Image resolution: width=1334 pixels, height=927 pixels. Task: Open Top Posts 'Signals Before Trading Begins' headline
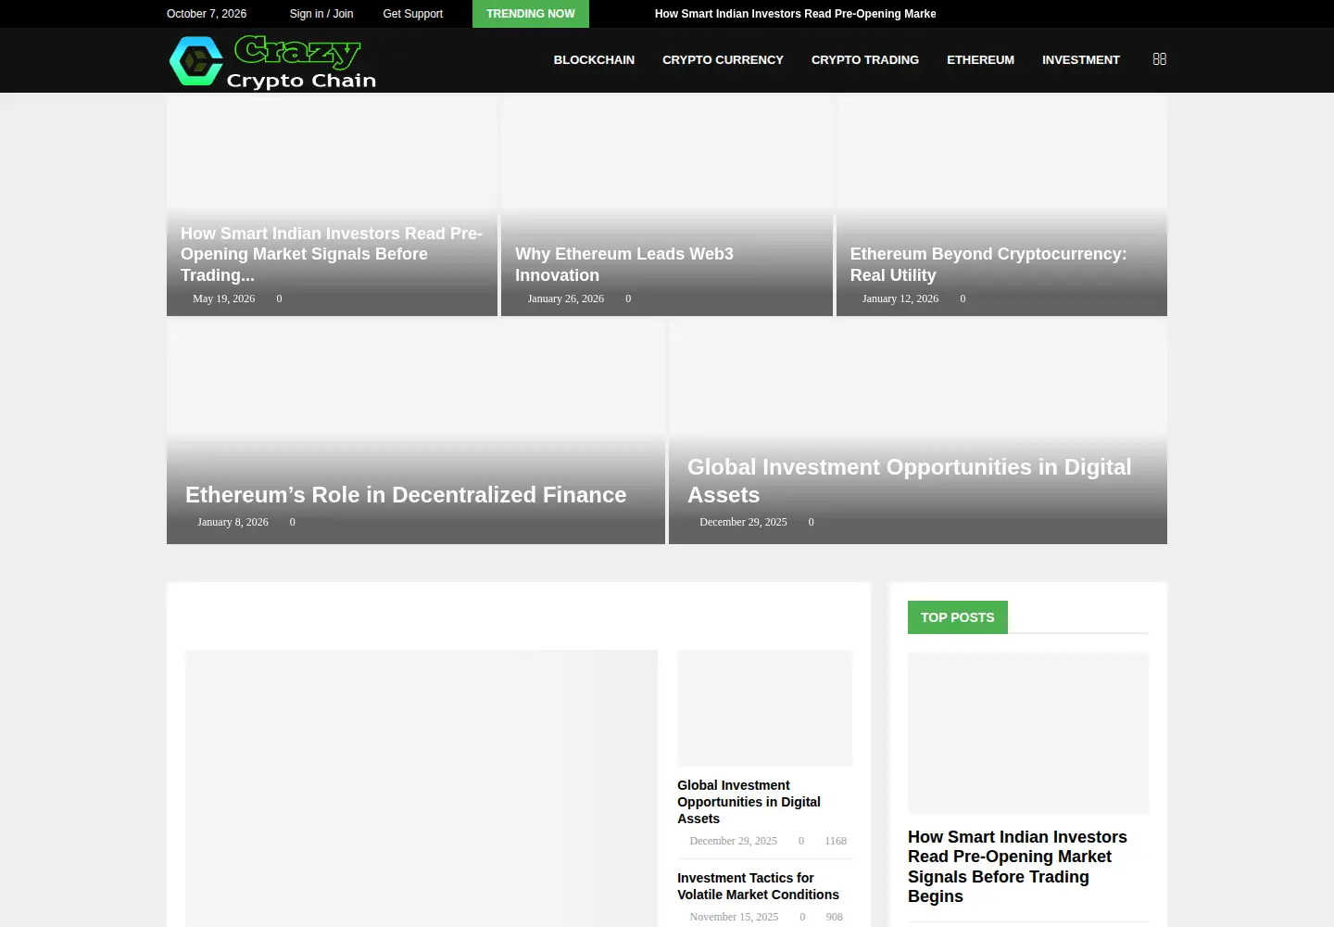tap(1017, 867)
